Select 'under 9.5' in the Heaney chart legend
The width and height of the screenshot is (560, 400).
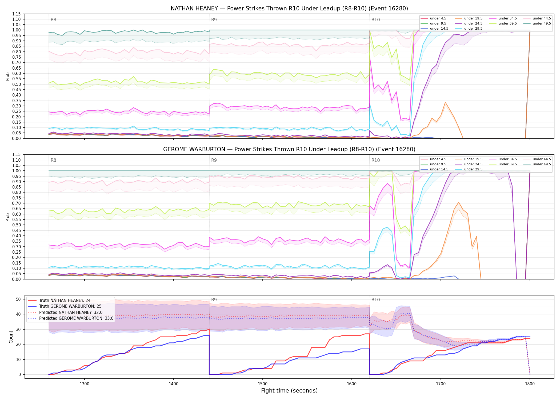(438, 23)
